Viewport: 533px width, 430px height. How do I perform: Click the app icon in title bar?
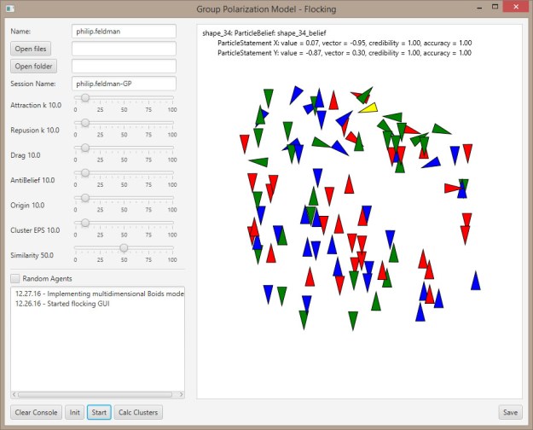[10, 9]
